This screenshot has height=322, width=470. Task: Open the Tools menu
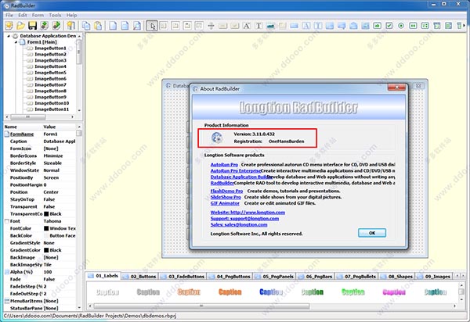(x=55, y=15)
